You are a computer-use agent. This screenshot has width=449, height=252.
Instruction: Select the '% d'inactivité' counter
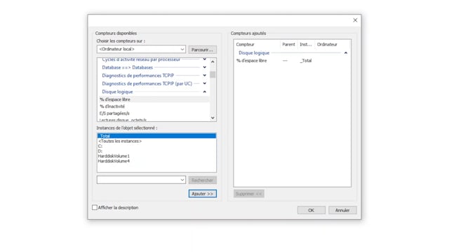[x=154, y=106]
